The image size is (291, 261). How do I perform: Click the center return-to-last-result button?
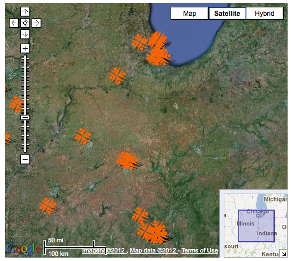[x=25, y=23]
